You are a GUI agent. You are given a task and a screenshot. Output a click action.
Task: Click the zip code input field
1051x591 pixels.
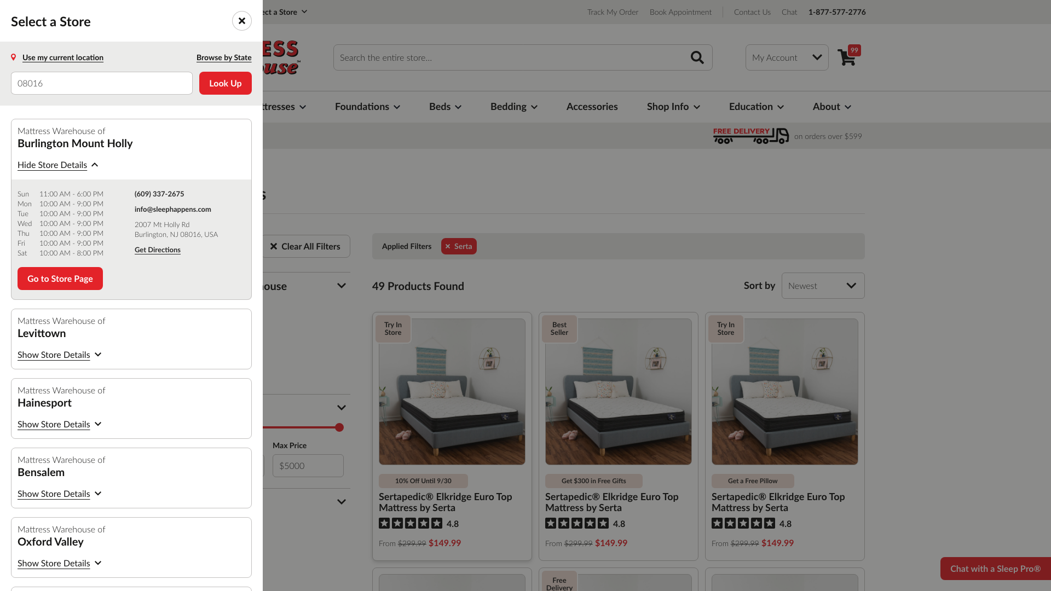(x=102, y=83)
